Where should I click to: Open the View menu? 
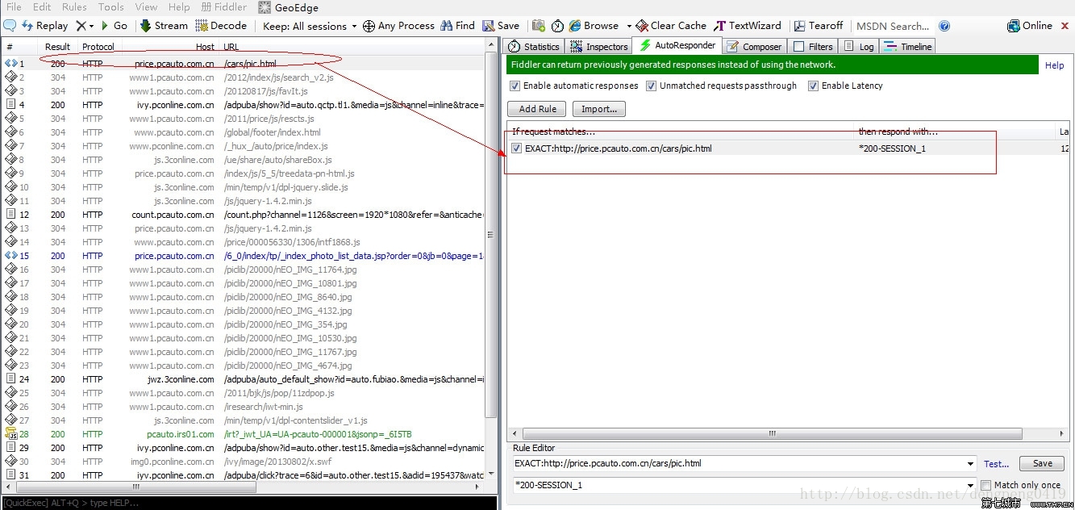pyautogui.click(x=146, y=7)
